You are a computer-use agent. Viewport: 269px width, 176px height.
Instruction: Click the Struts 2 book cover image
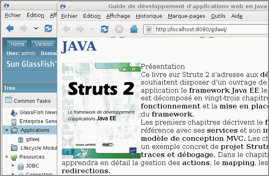point(101,110)
